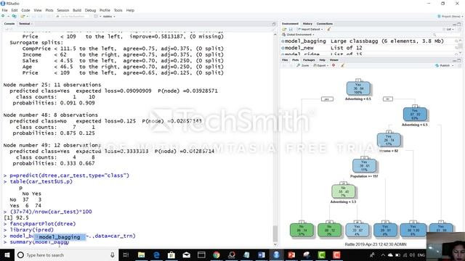Inspect model_new with the magnifier icon
Image resolution: width=465 pixels, height=261 pixels.
click(457, 48)
